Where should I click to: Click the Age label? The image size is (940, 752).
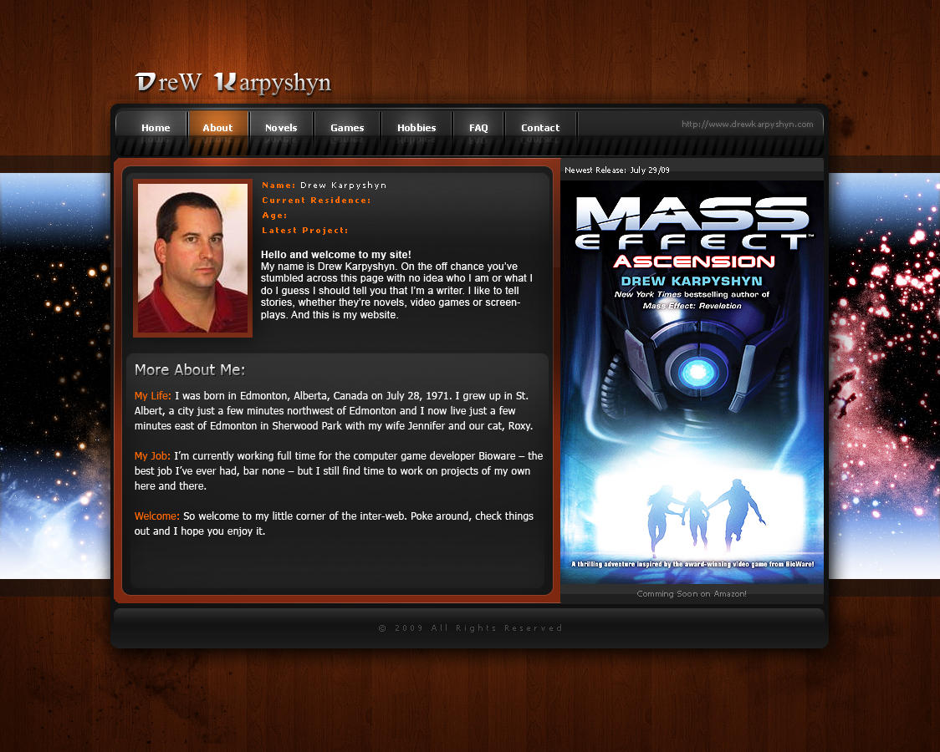pos(274,215)
